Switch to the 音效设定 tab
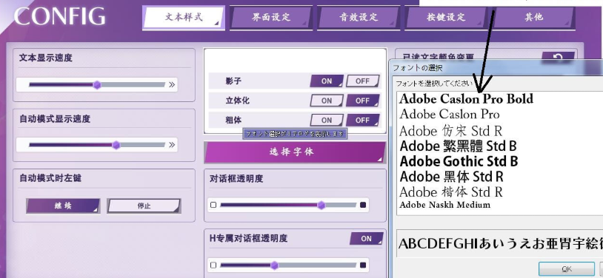 click(359, 18)
